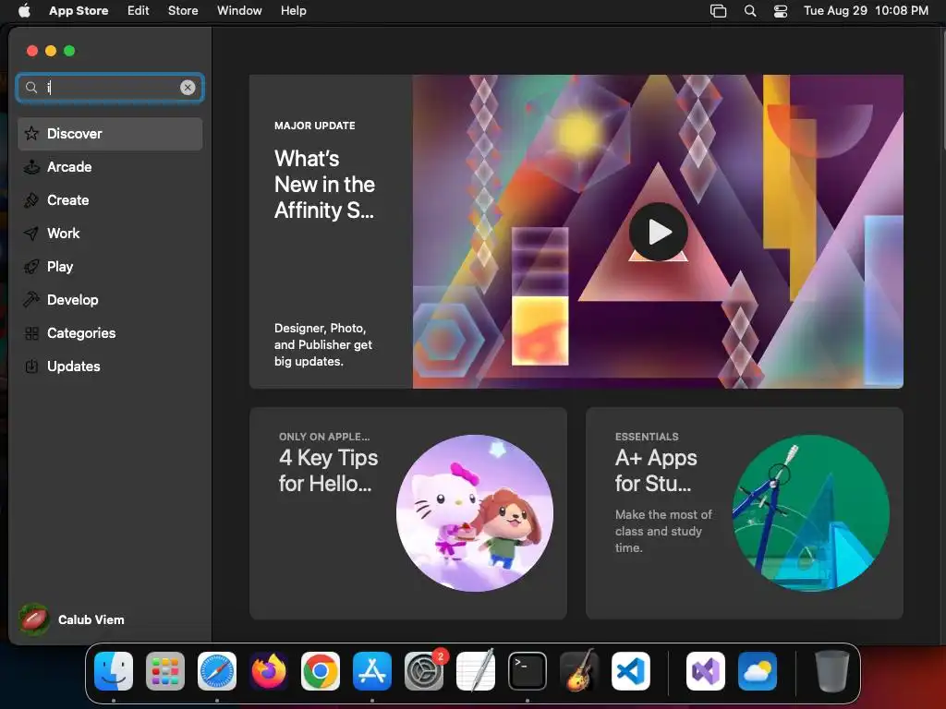Click the Create paintbrush icon
This screenshot has width=946, height=709.
[31, 200]
